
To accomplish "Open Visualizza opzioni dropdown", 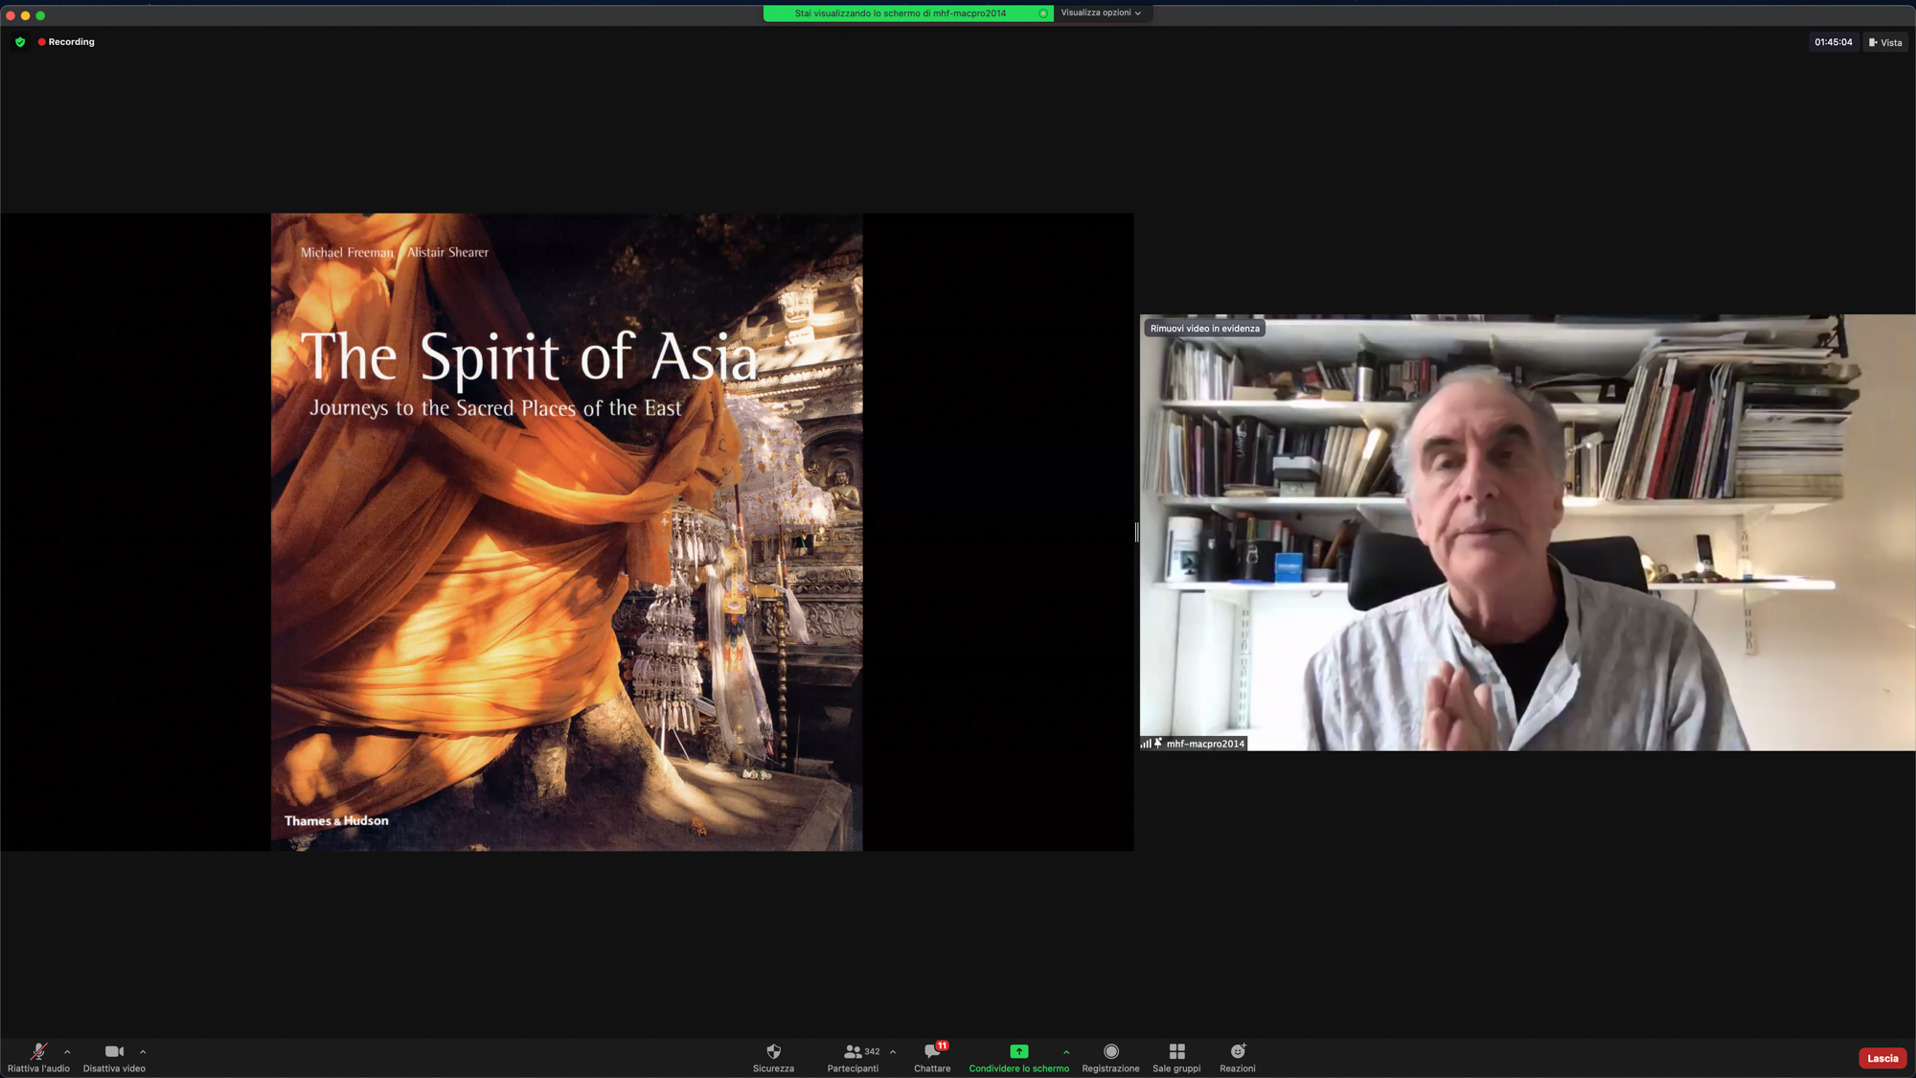I will [1100, 13].
